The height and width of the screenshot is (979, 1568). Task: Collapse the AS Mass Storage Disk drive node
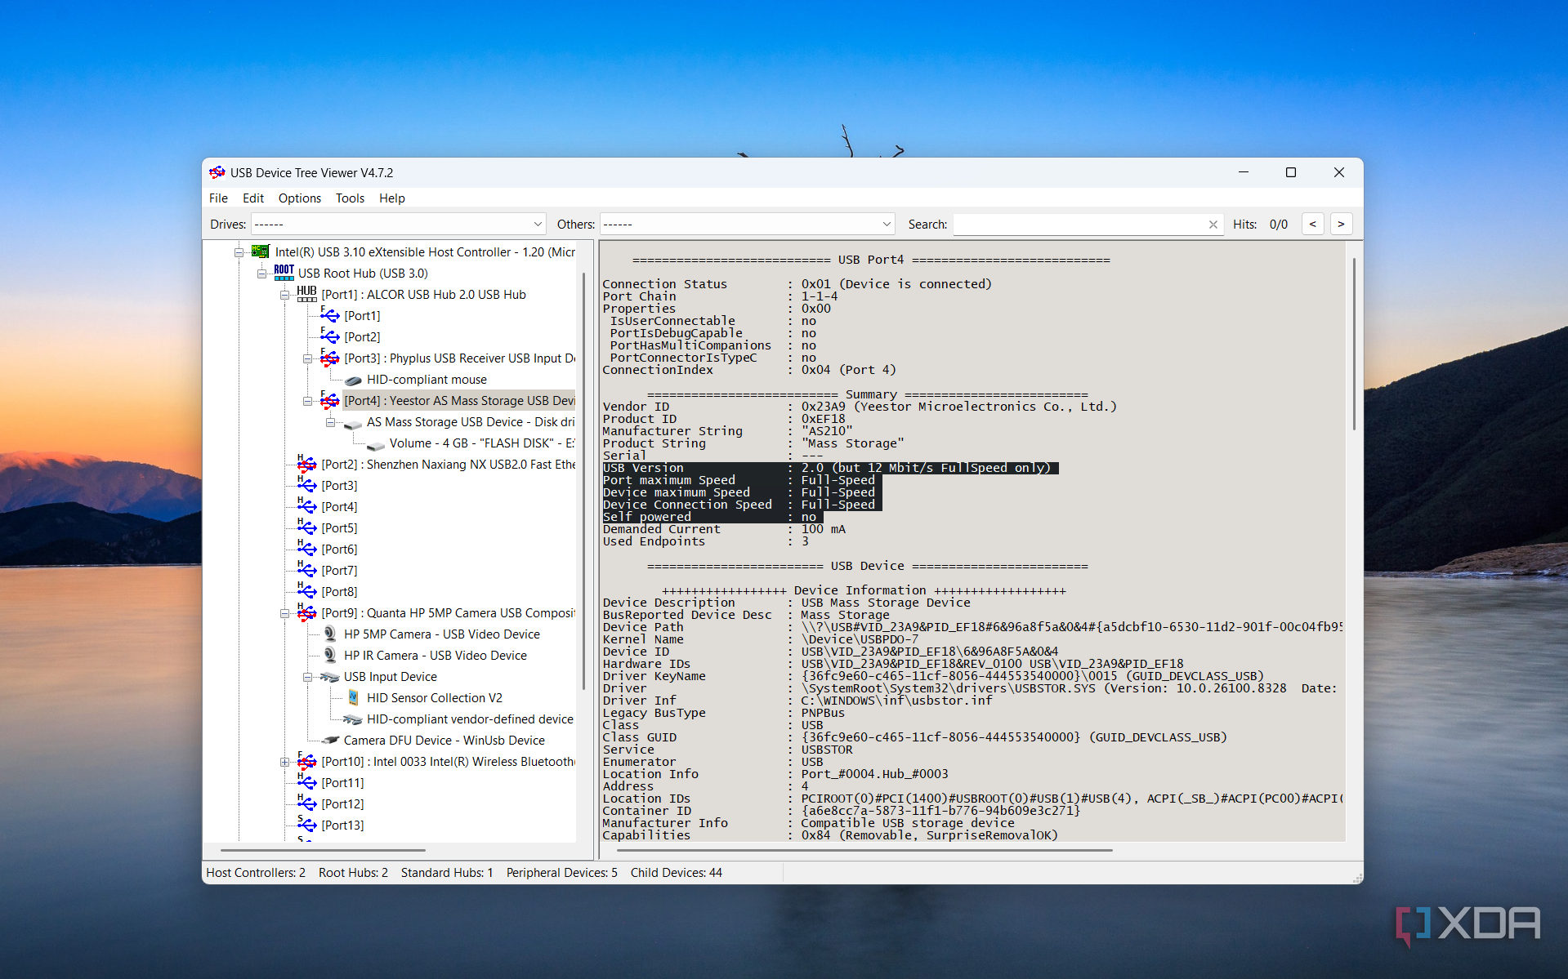330,422
